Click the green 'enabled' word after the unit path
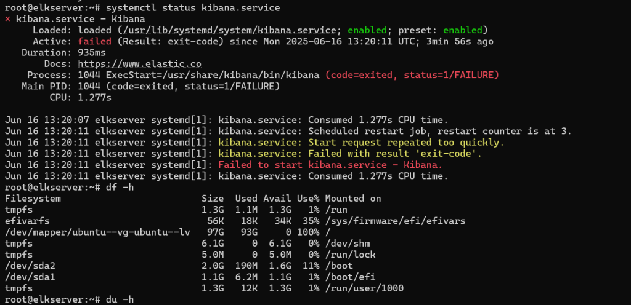This screenshot has height=305, width=631. 367,30
